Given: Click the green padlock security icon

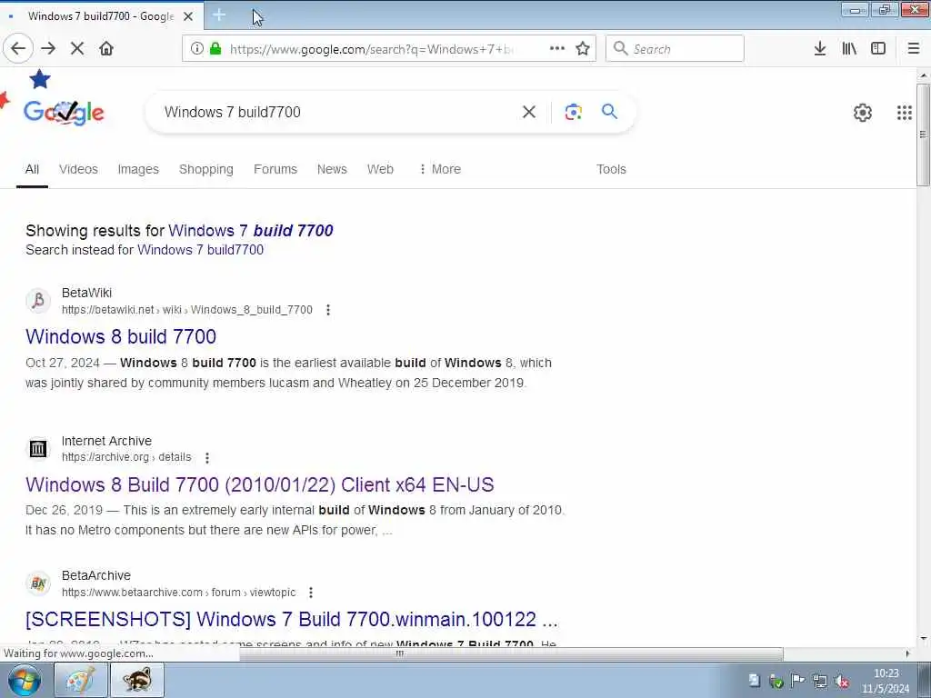Looking at the screenshot, I should (x=215, y=49).
